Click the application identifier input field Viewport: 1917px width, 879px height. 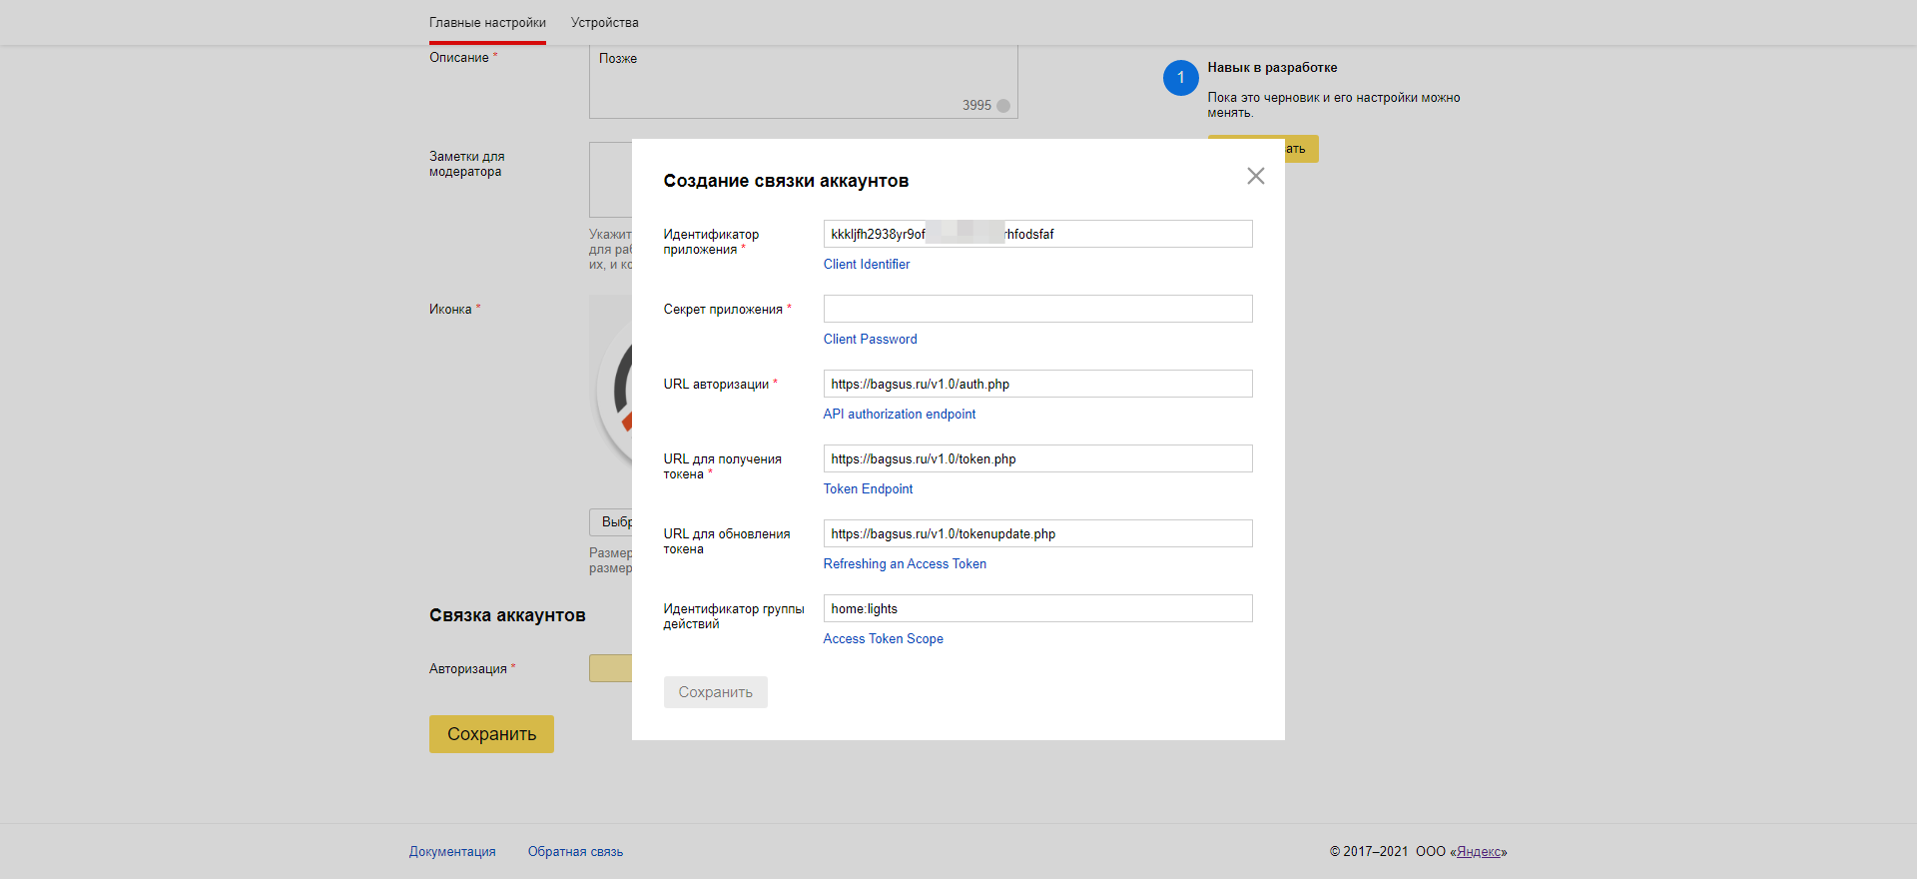click(x=1037, y=234)
